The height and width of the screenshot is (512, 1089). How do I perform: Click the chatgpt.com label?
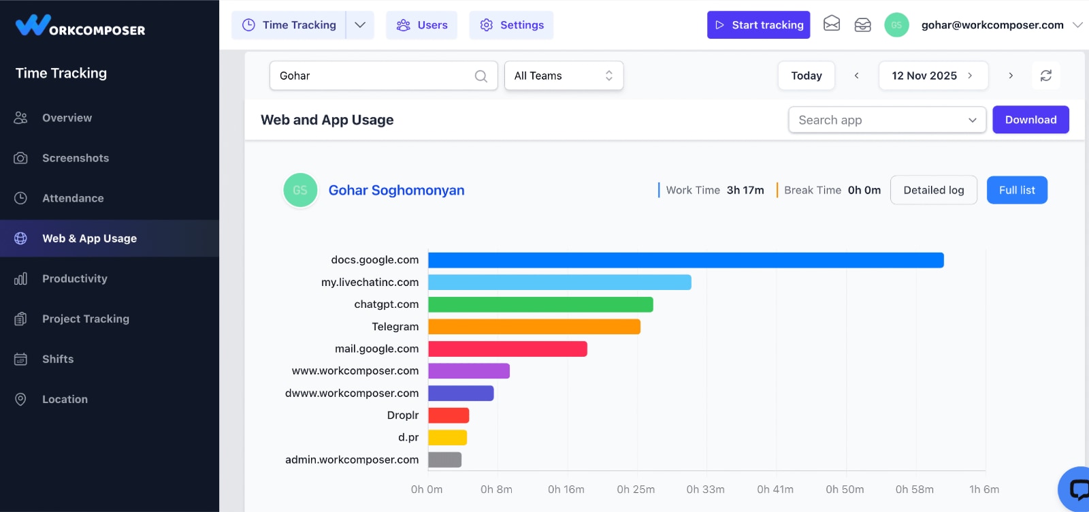387,304
